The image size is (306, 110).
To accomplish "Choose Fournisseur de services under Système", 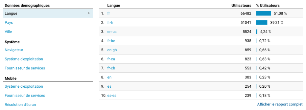I will 25,68.
